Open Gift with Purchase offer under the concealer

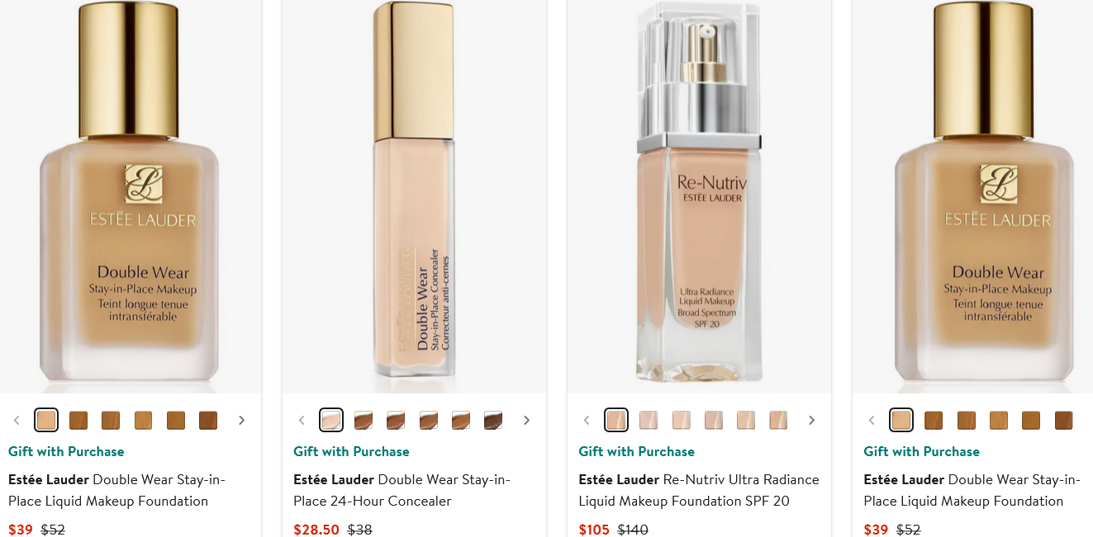click(x=351, y=451)
